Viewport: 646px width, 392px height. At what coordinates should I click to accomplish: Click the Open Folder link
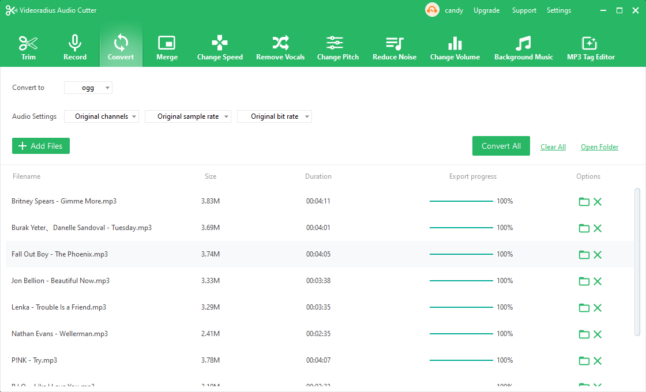click(x=599, y=147)
